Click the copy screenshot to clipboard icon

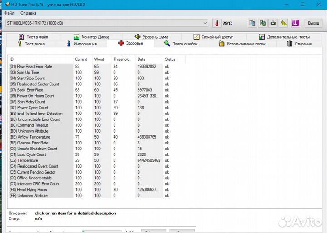263,23
